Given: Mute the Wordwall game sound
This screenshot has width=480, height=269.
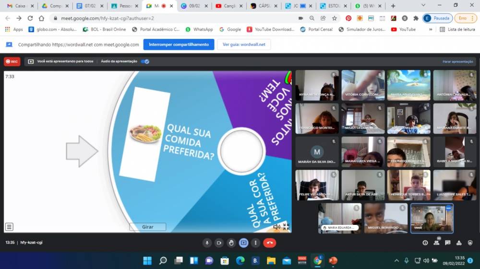Looking at the screenshot, I should click(x=276, y=227).
